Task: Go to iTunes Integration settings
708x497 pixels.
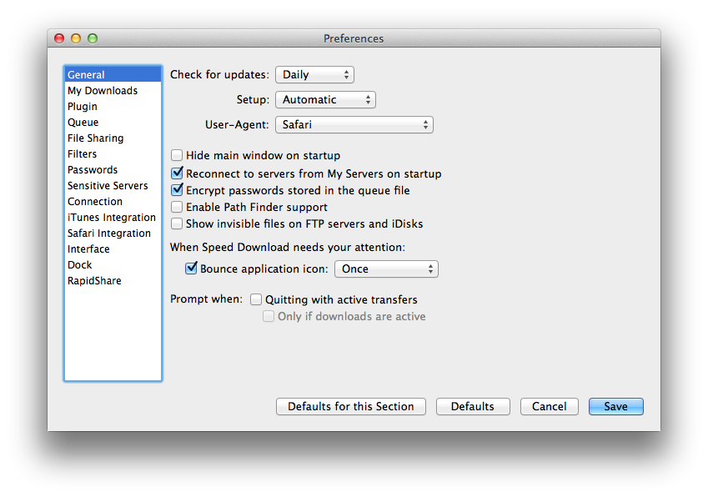Action: [x=112, y=218]
